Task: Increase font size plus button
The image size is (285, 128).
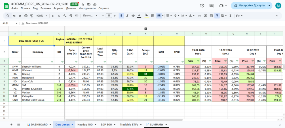Action: 115,16
